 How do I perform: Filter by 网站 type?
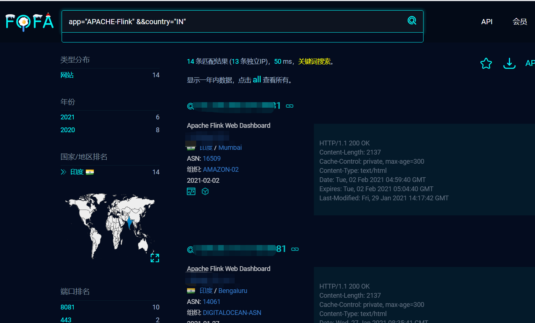pos(67,75)
